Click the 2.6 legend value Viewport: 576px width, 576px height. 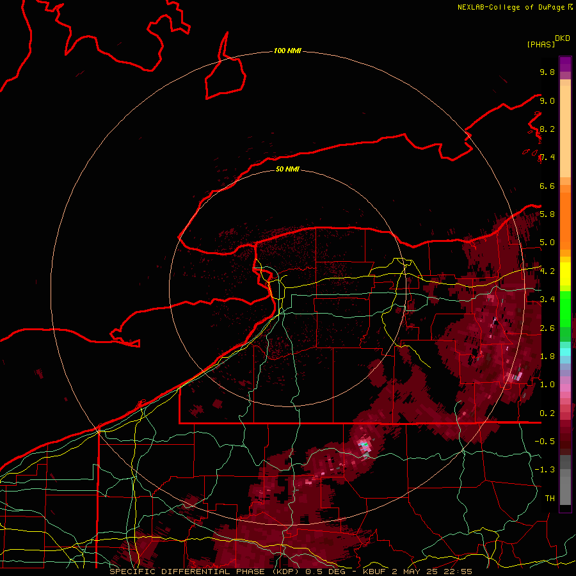pyautogui.click(x=547, y=328)
